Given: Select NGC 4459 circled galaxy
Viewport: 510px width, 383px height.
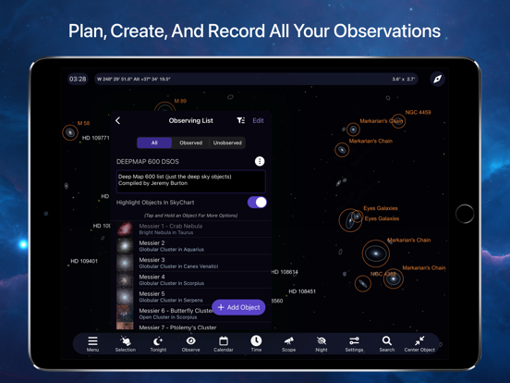Looking at the screenshot, I should [398, 121].
